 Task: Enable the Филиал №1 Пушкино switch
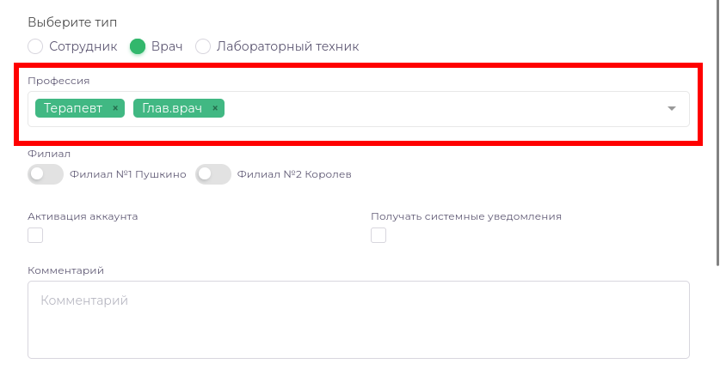[x=46, y=174]
